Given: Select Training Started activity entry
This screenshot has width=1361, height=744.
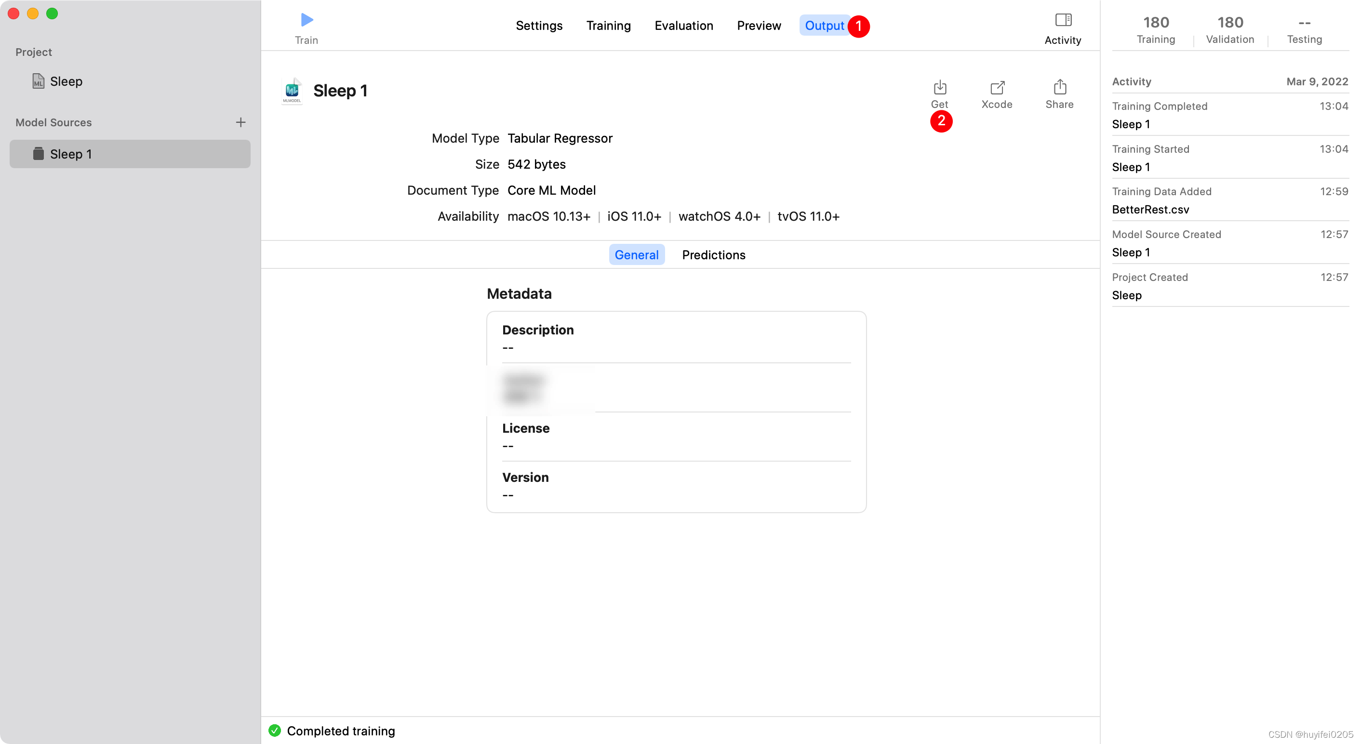Looking at the screenshot, I should tap(1230, 158).
